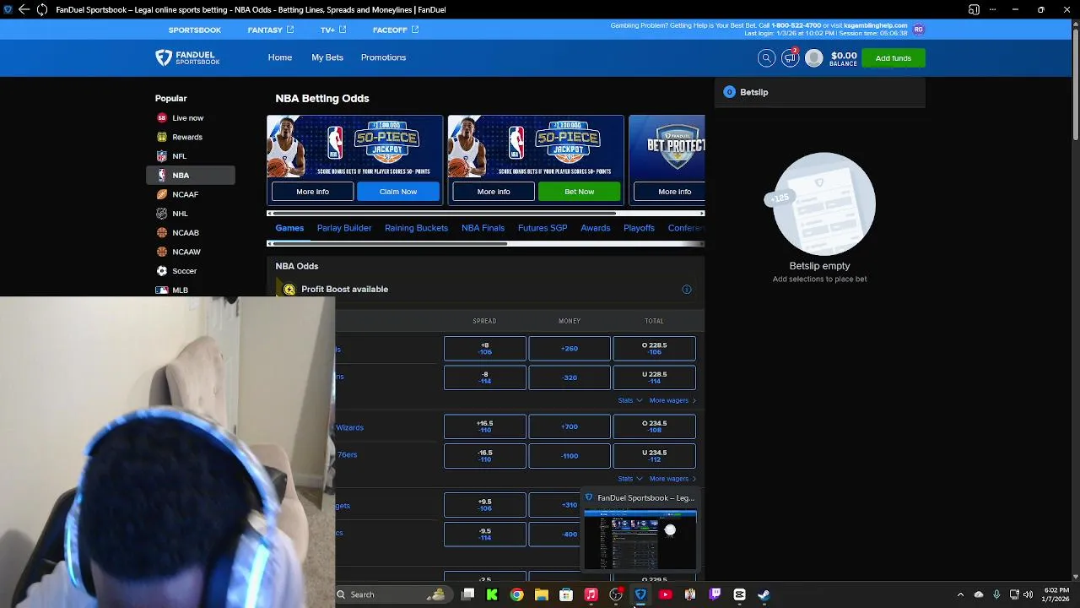Open Steam from the taskbar
The width and height of the screenshot is (1080, 608).
coord(764,594)
